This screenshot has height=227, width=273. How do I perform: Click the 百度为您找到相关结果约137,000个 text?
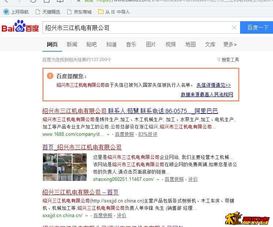tap(76, 60)
